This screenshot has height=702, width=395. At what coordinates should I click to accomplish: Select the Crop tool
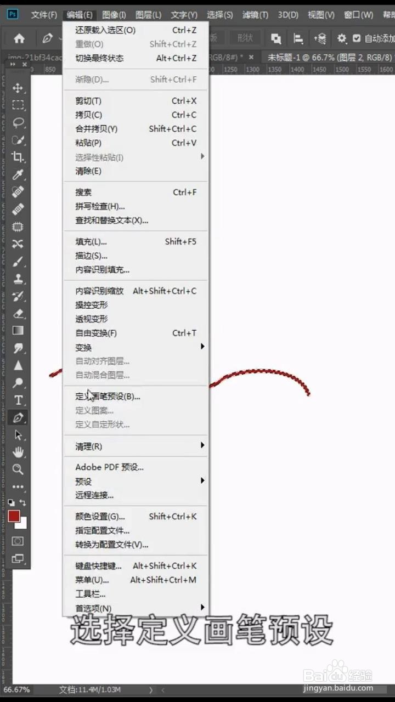click(x=18, y=157)
